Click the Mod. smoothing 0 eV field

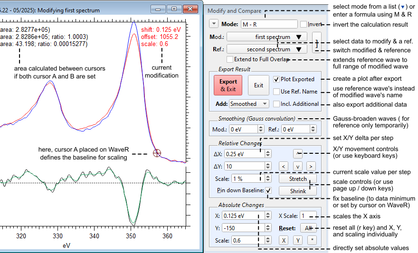coord(243,130)
